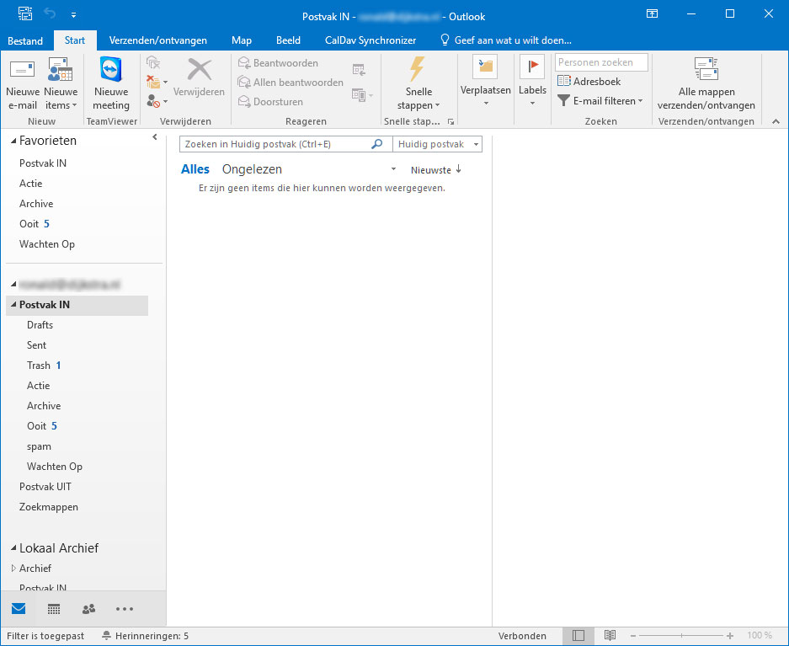789x646 pixels.
Task: Click the 'Geef aan wat u wilt doen' box
Action: (x=506, y=40)
